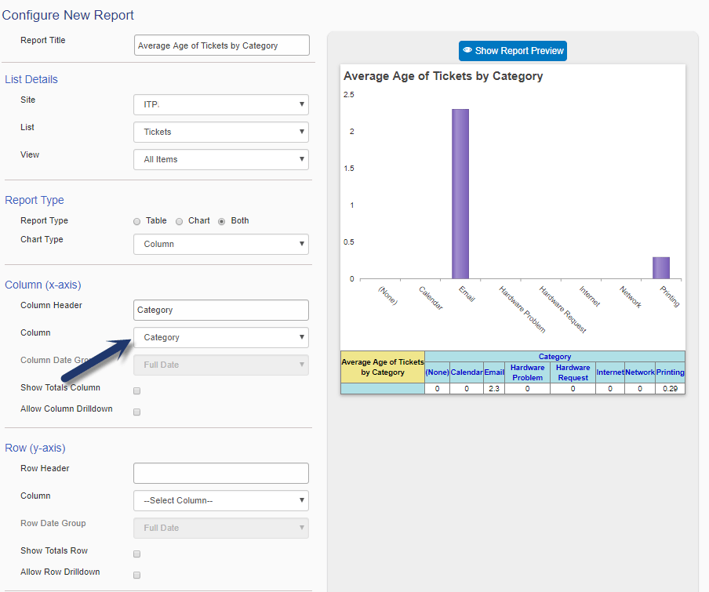This screenshot has height=592, width=709.
Task: Select the Chart report type radio button
Action: (x=180, y=221)
